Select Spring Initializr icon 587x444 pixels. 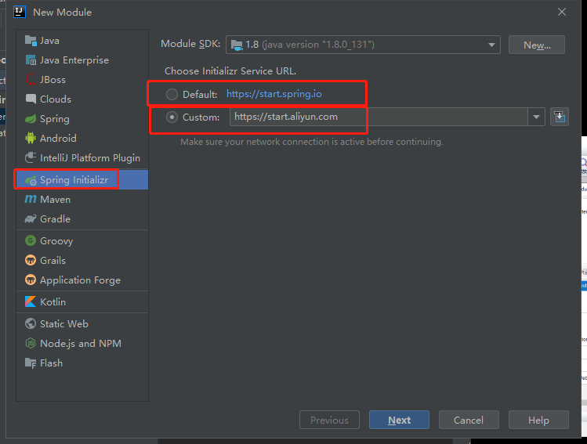(x=31, y=180)
